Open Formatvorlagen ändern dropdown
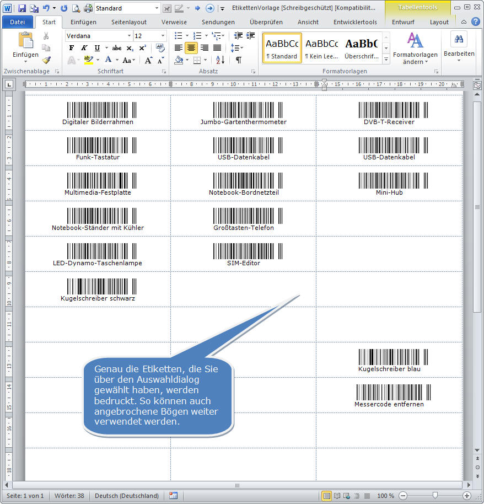 point(415,48)
